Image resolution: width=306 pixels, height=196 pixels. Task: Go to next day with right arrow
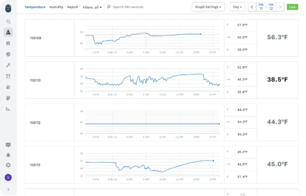click(280, 7)
